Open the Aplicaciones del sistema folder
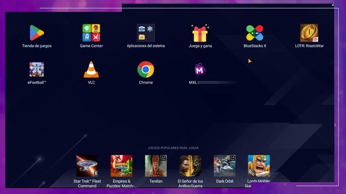The image size is (346, 194). tap(145, 33)
